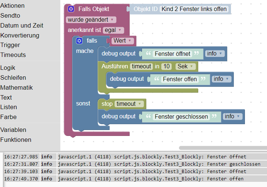Open info level dropdown for 'Fenster öffnet'
The image size is (267, 187).
coord(215,54)
